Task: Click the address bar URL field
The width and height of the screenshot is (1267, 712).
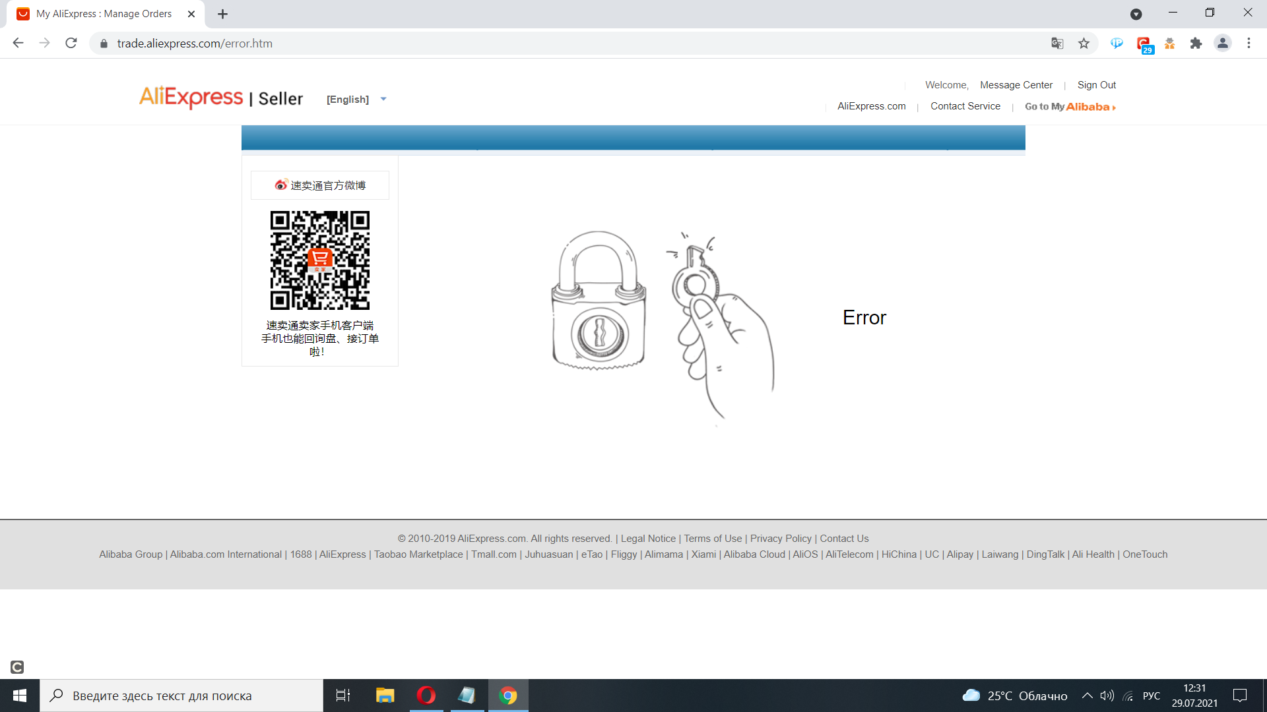Action: 581,44
